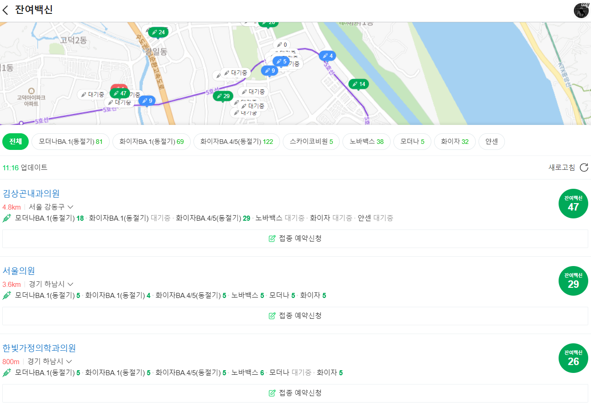Click the 고덕2동 map label
Screen dimensions: 591x403
pos(74,40)
